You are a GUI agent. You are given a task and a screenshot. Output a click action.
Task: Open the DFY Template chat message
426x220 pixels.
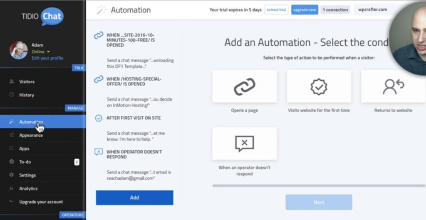[140, 63]
